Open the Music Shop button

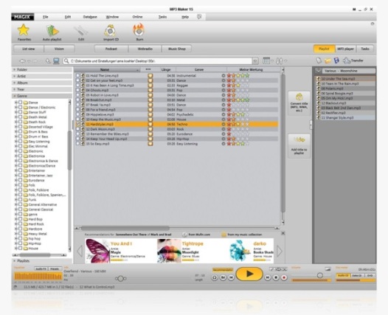[x=177, y=49]
